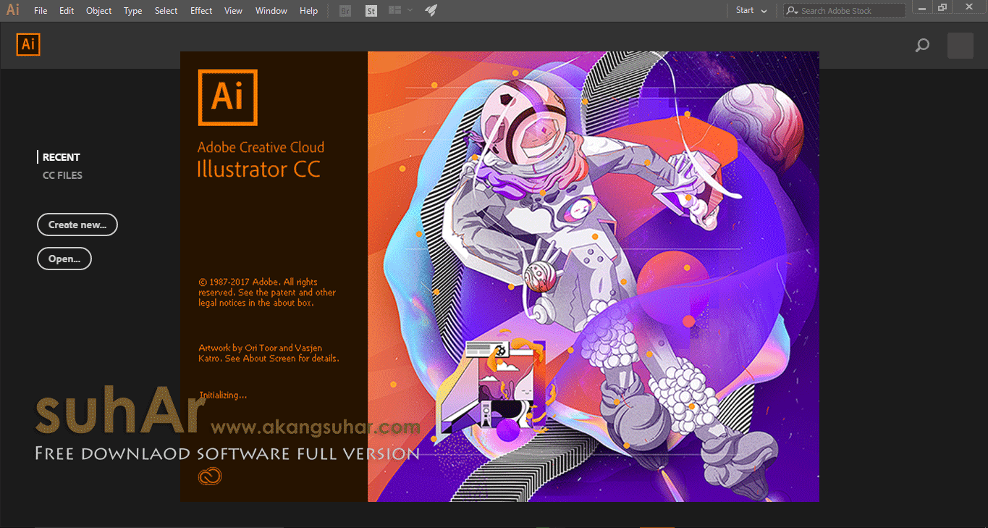Click the user profile square beside the search icon
This screenshot has width=988, height=528.
(960, 46)
